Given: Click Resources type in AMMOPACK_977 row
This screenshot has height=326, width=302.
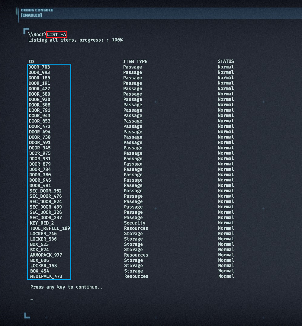Looking at the screenshot, I should pyautogui.click(x=136, y=255).
